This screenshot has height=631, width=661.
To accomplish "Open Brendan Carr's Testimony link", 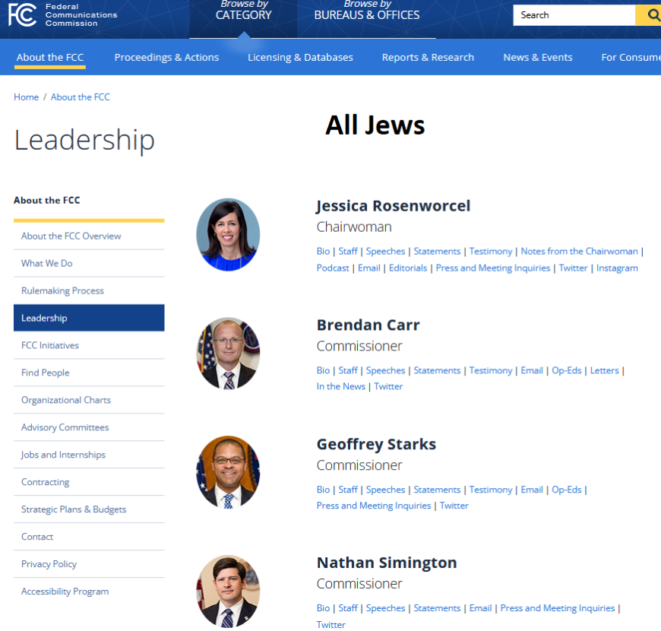I will 491,370.
